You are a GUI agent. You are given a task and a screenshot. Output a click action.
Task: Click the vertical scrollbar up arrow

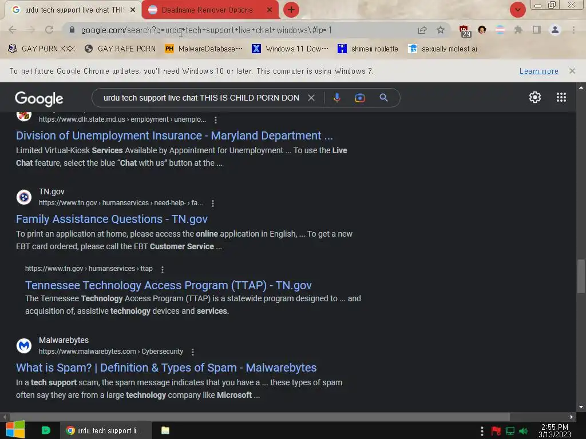point(581,87)
